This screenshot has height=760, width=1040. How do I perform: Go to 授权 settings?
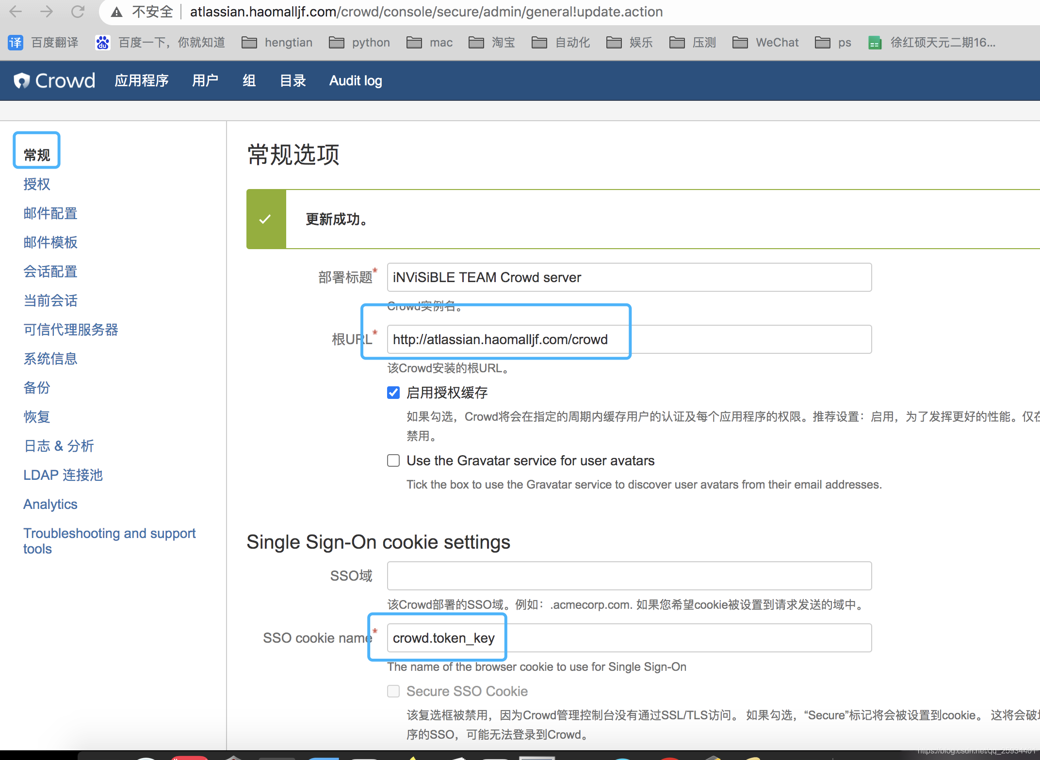[x=37, y=184]
